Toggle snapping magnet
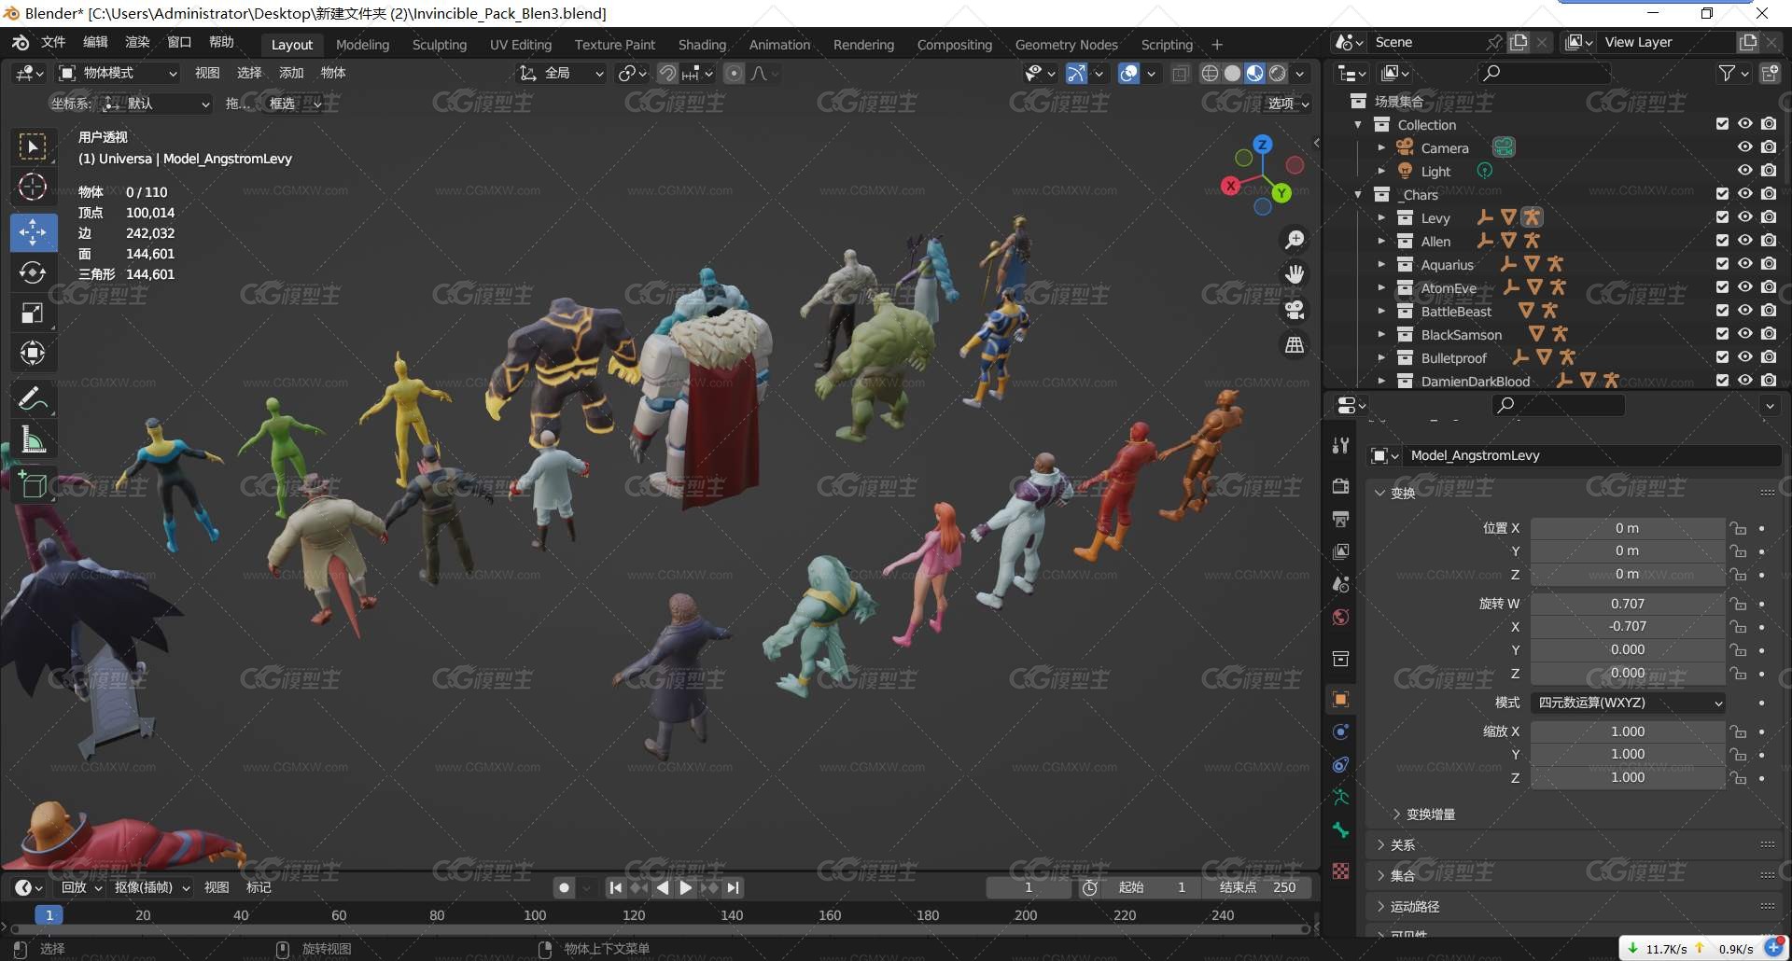Image resolution: width=1792 pixels, height=961 pixels. (667, 73)
